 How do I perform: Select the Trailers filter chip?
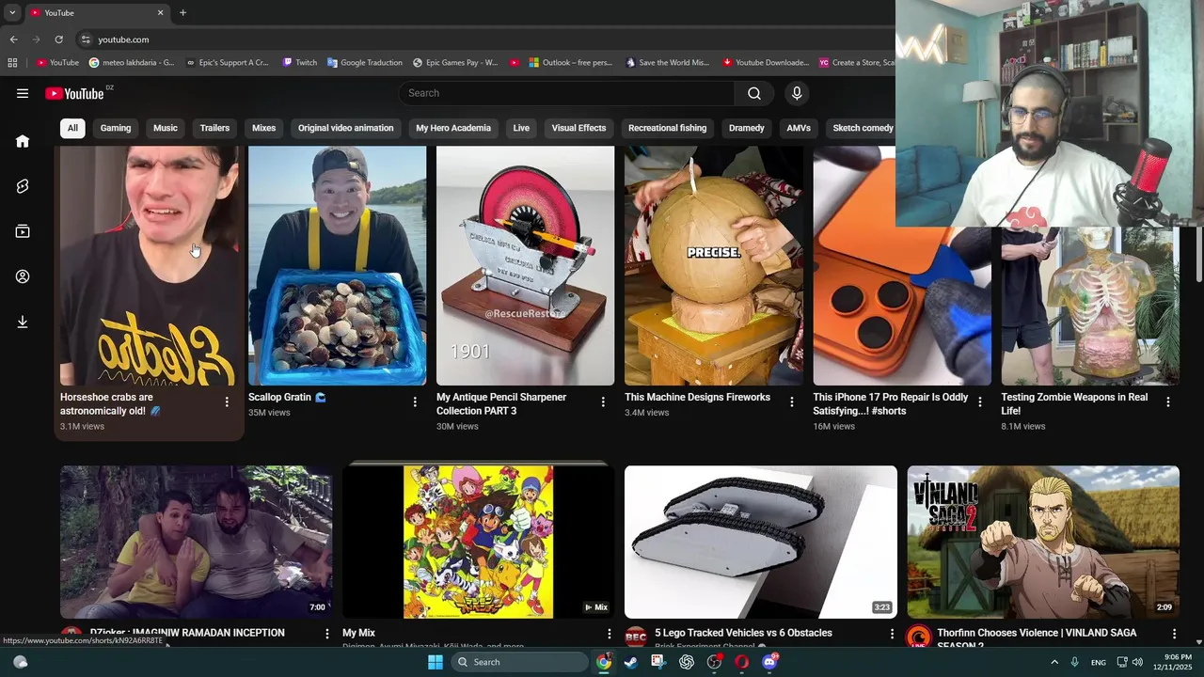(214, 128)
